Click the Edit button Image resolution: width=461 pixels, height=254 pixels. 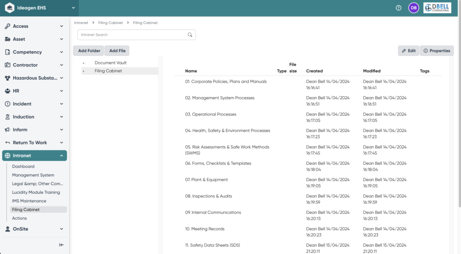(408, 50)
